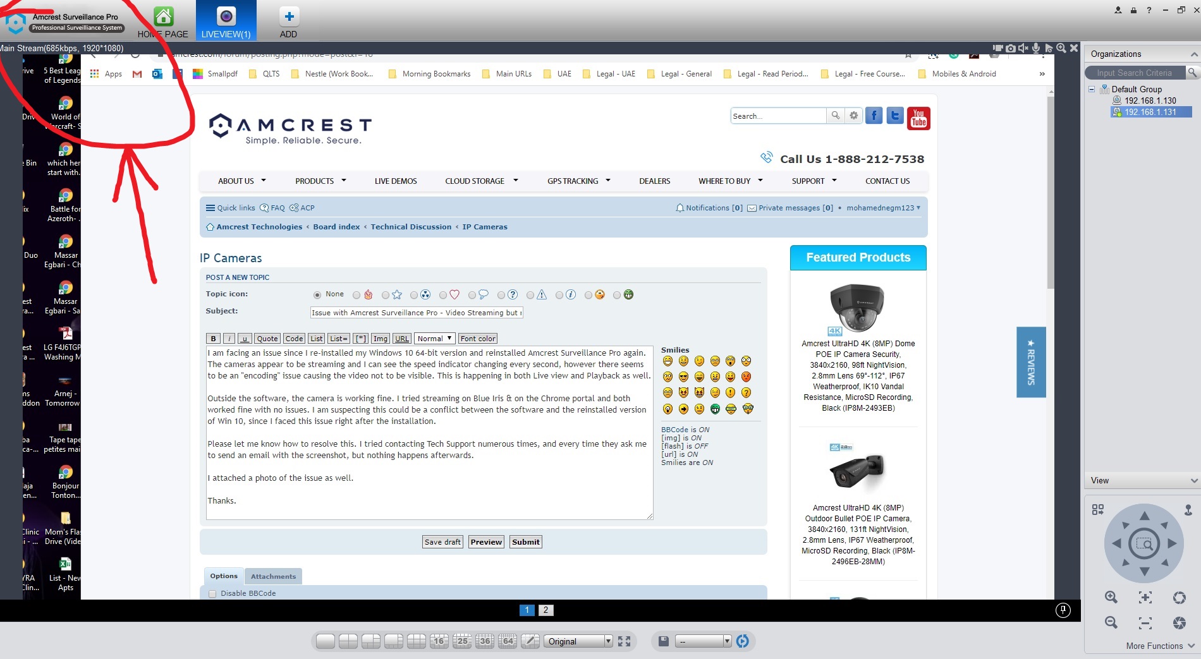Expand More Functions in PTZ panel
The height and width of the screenshot is (659, 1201).
(x=1161, y=646)
